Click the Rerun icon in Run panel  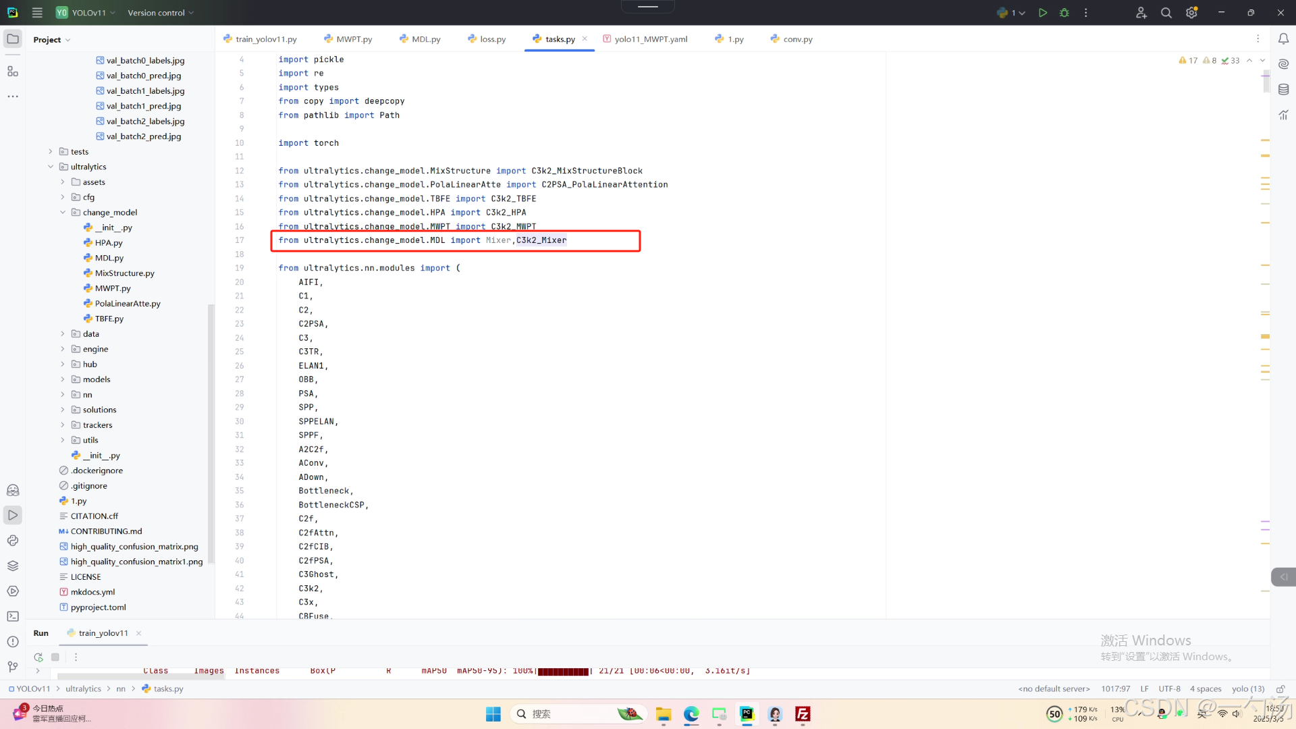point(38,657)
